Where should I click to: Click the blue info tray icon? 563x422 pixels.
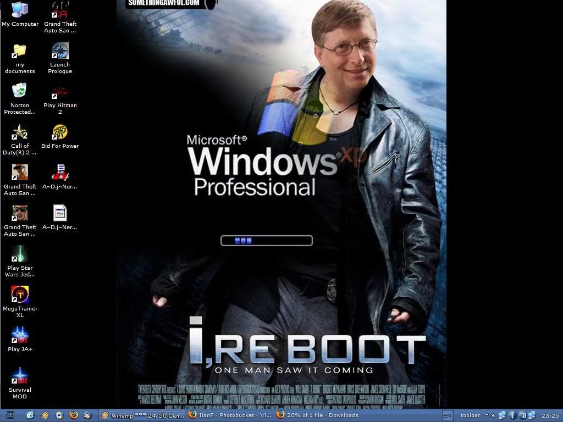[x=512, y=415]
